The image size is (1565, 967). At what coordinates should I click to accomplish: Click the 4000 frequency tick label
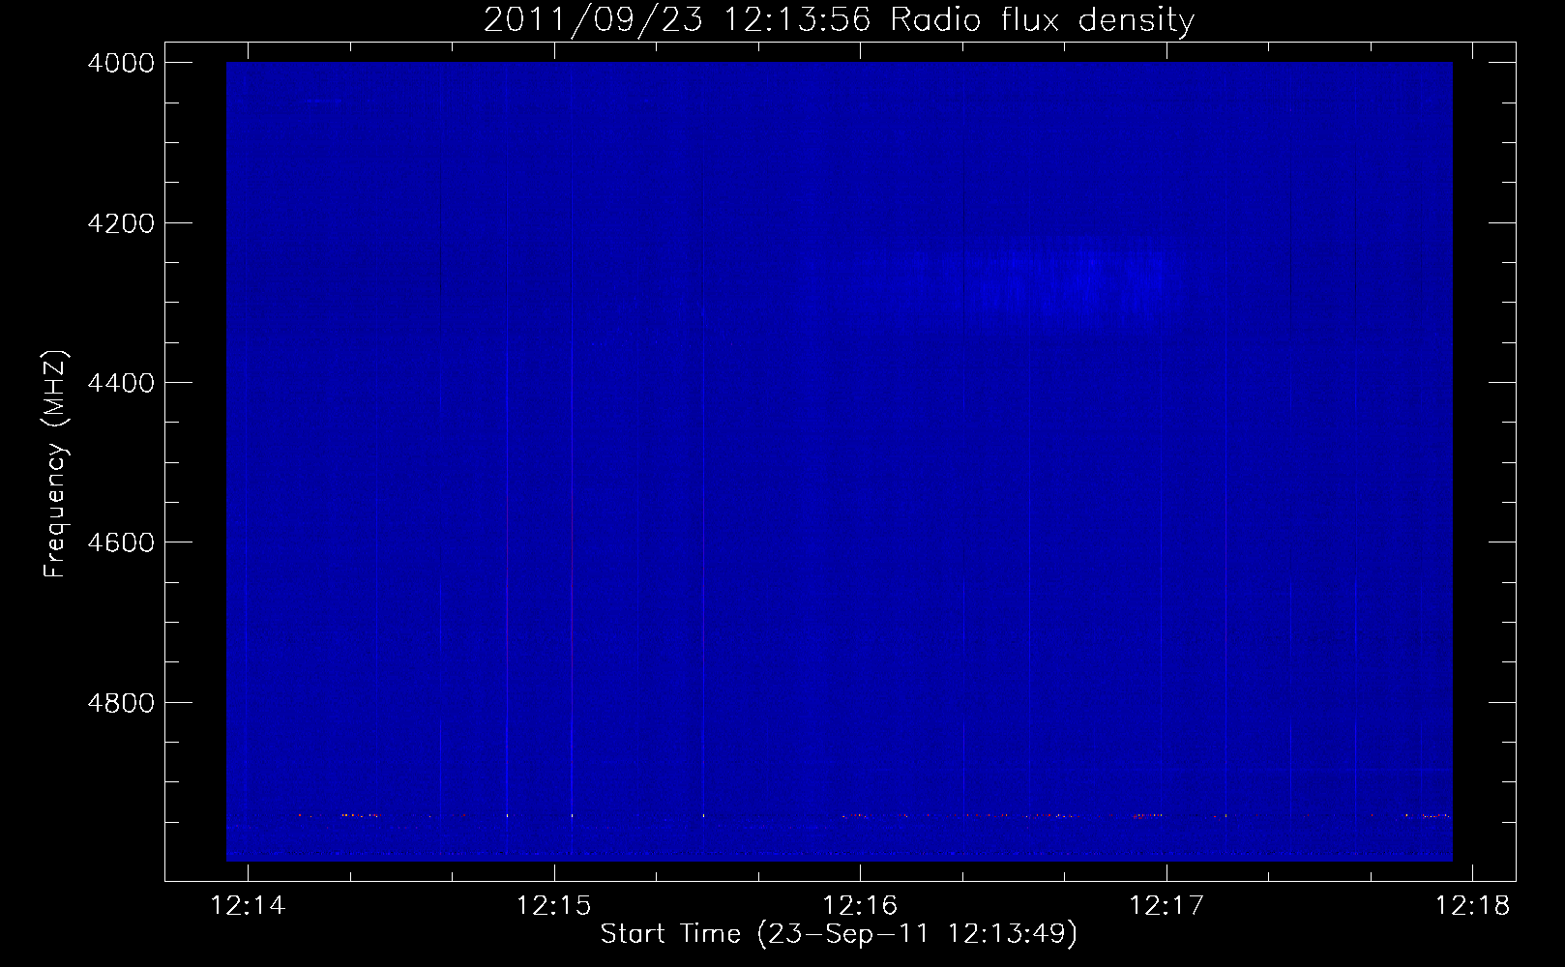pyautogui.click(x=121, y=63)
